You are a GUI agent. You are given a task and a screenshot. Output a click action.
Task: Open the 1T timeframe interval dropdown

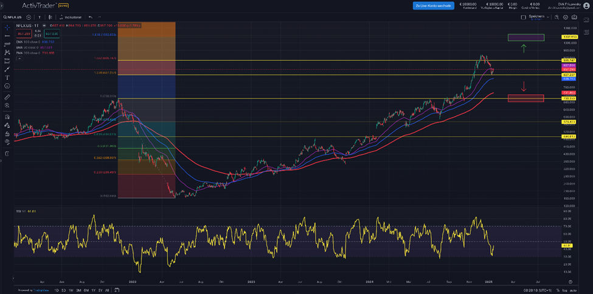point(40,18)
